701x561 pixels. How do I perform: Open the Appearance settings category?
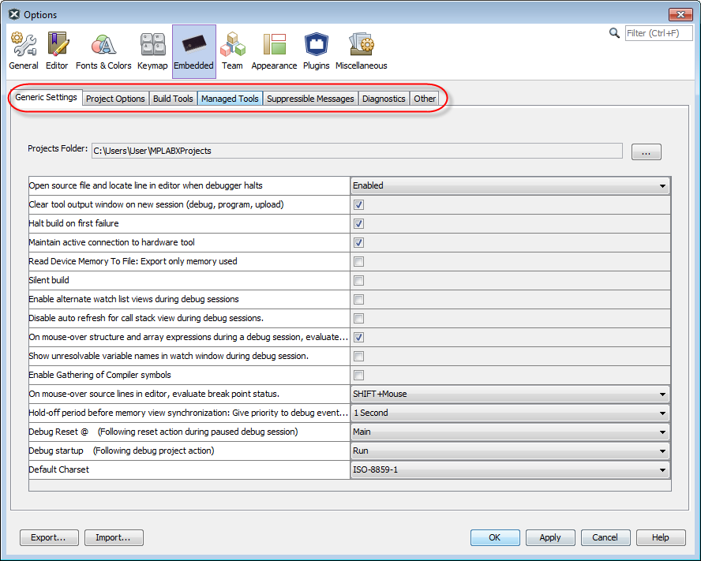point(274,51)
